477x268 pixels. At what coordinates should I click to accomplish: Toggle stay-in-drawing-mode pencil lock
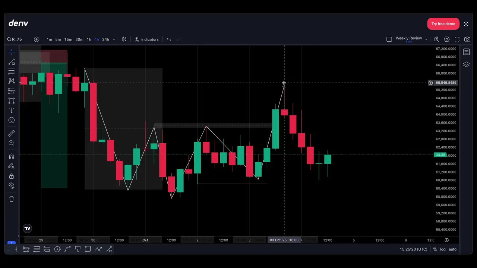coord(12,166)
